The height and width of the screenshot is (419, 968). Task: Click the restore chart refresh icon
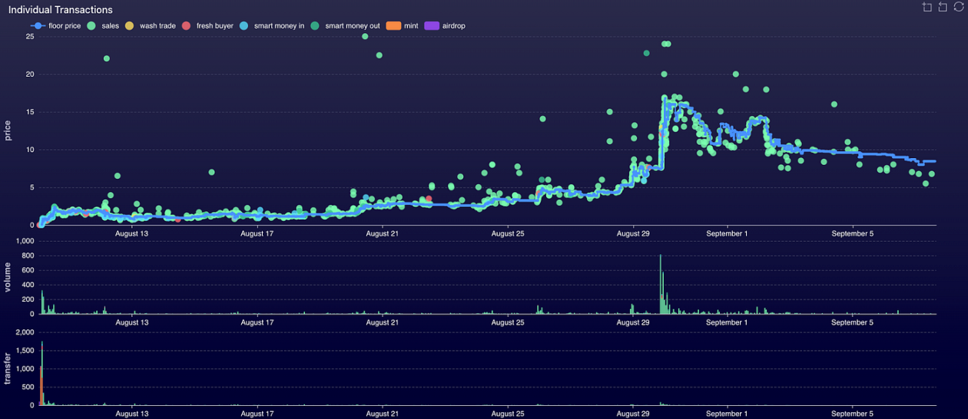click(x=958, y=7)
